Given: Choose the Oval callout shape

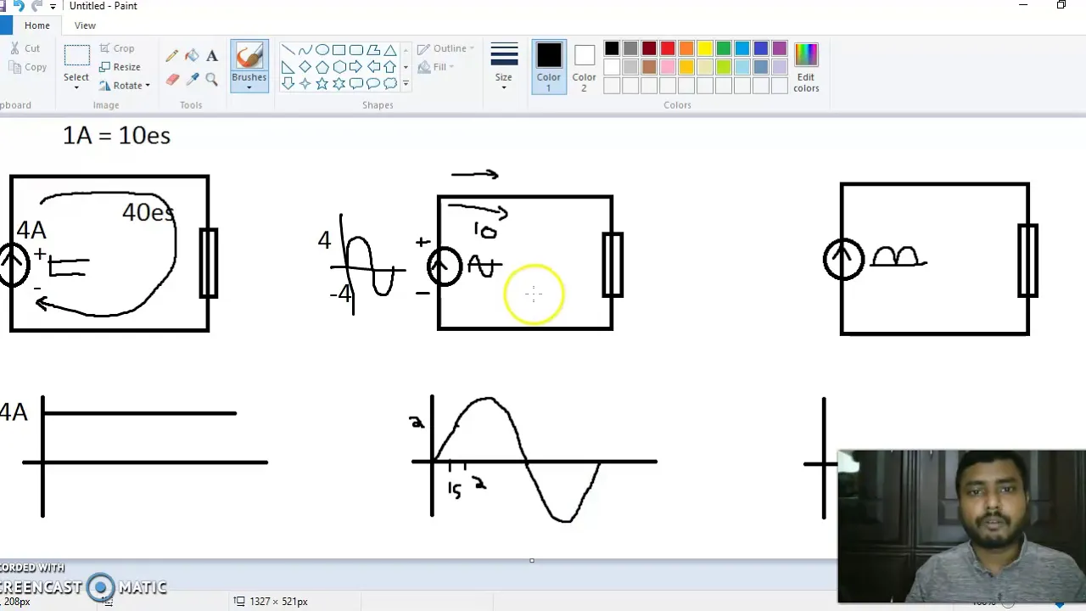Looking at the screenshot, I should (372, 83).
